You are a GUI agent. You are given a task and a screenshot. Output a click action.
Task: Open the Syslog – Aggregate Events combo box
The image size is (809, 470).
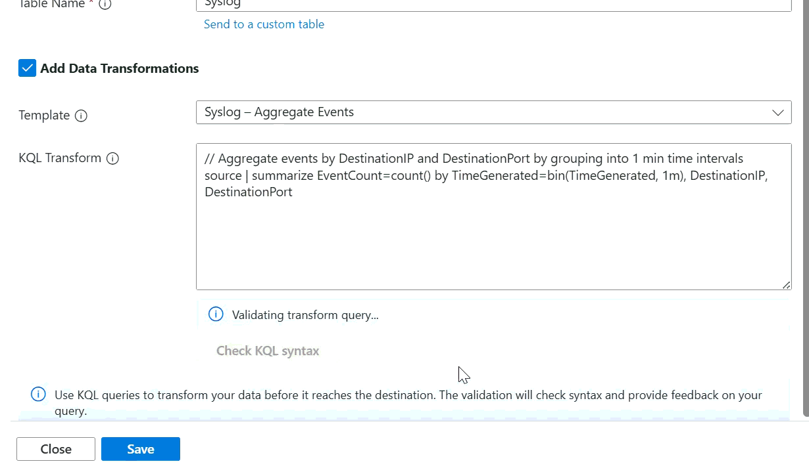(460, 112)
